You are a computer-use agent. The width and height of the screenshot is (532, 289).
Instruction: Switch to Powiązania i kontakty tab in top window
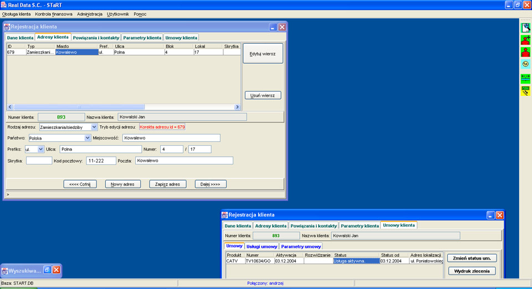coord(96,38)
